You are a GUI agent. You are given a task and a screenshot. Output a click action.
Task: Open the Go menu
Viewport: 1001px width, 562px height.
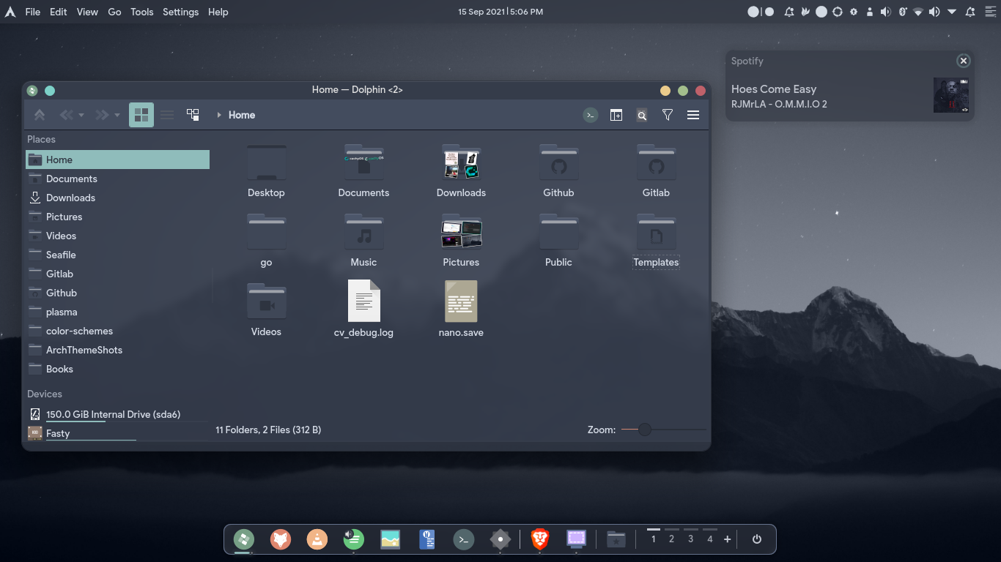(x=114, y=12)
